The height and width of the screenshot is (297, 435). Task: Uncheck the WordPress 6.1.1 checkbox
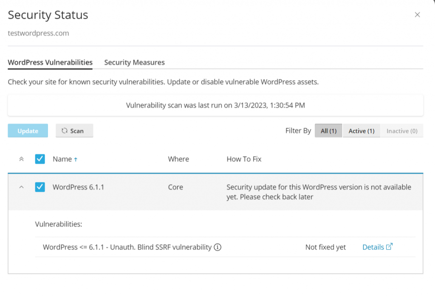point(40,187)
